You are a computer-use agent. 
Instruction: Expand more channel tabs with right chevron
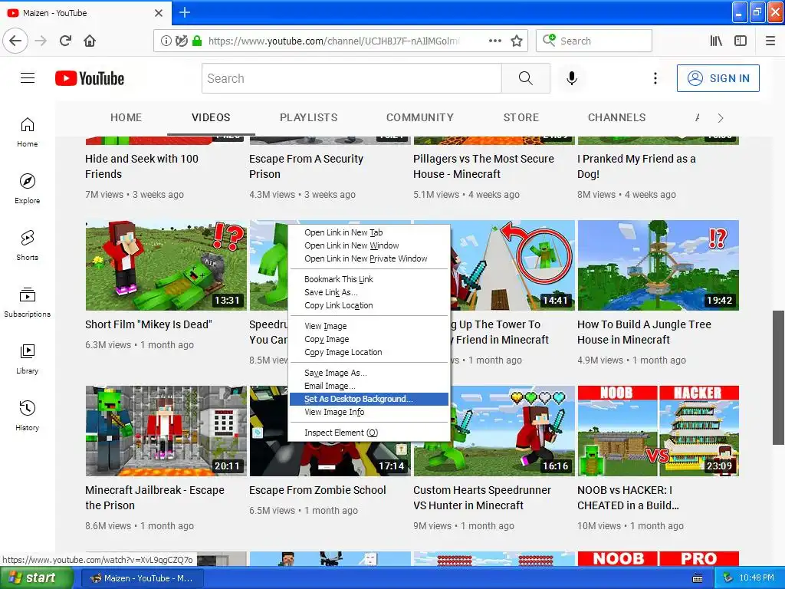click(721, 117)
